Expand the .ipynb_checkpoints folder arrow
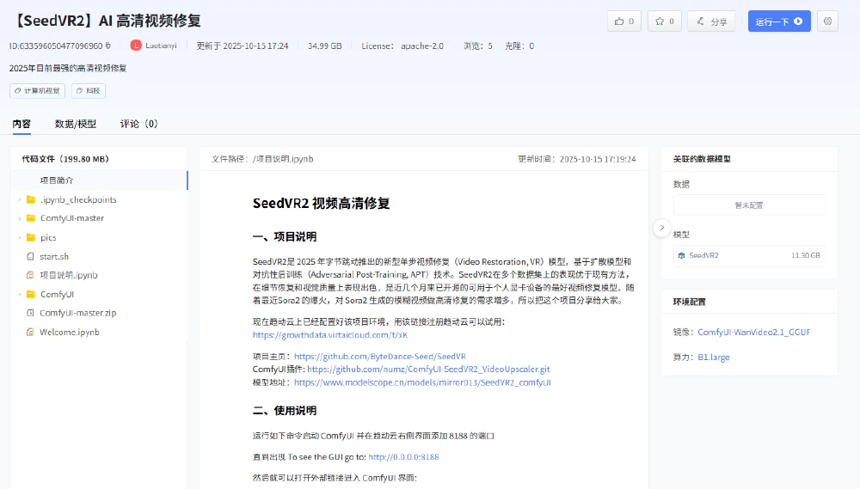 pos(20,200)
